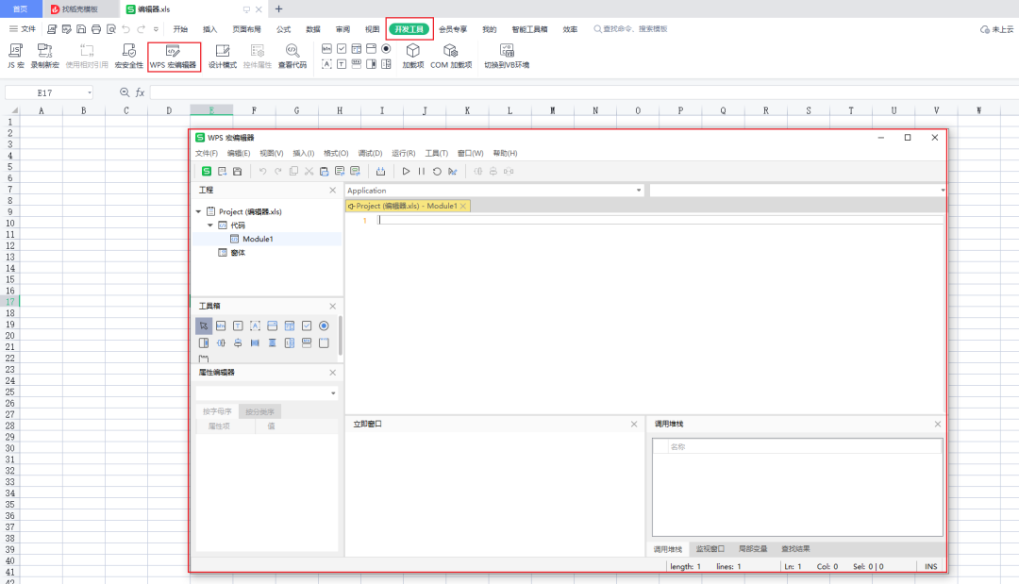Image resolution: width=1019 pixels, height=584 pixels.
Task: Add a new document tab with plus
Action: pyautogui.click(x=278, y=9)
